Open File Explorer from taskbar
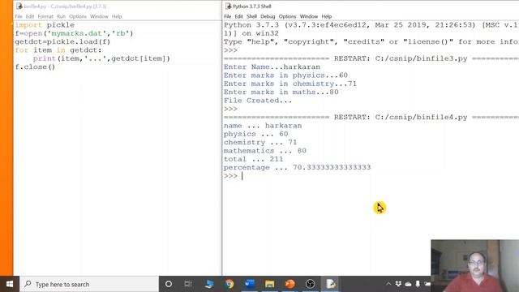Screen dimensions: 519x292 [269, 284]
